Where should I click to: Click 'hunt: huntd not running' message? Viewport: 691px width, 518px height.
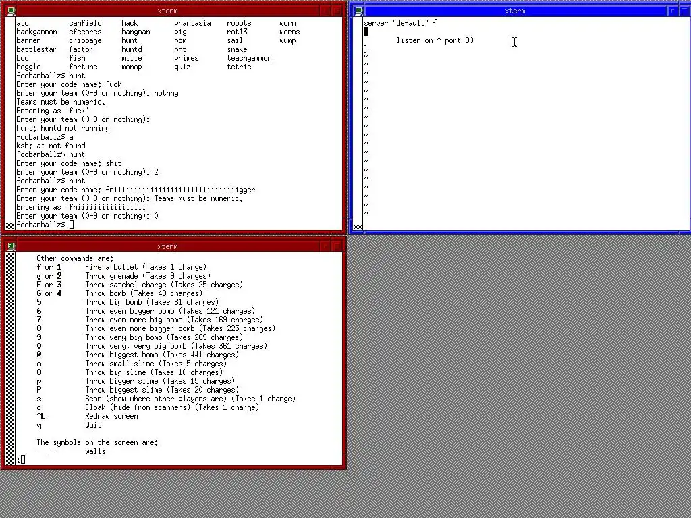click(63, 128)
